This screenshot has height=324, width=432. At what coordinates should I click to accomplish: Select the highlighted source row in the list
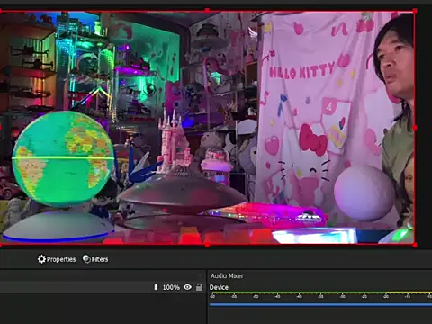tap(102, 287)
